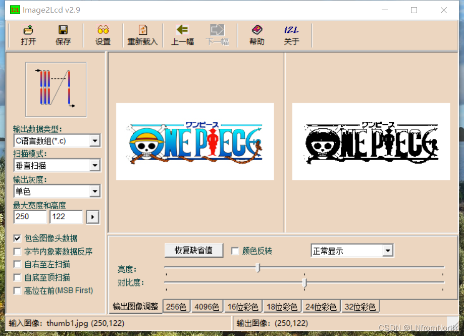Enable 字节内象素数据反序 checkbox
The image size is (464, 336).
click(17, 252)
